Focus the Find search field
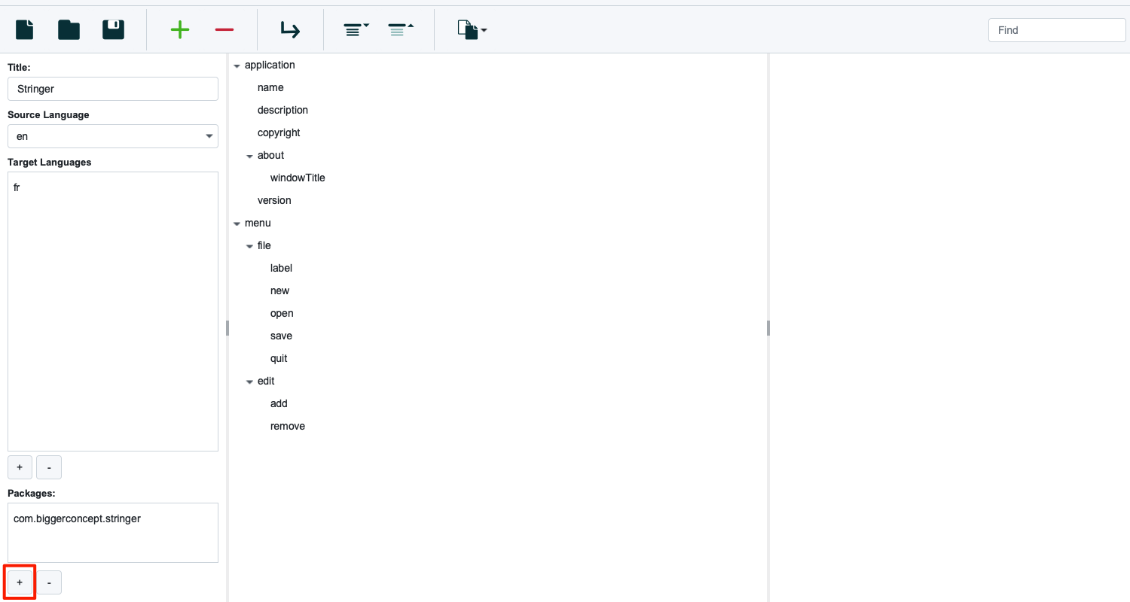This screenshot has width=1130, height=602. click(1057, 30)
